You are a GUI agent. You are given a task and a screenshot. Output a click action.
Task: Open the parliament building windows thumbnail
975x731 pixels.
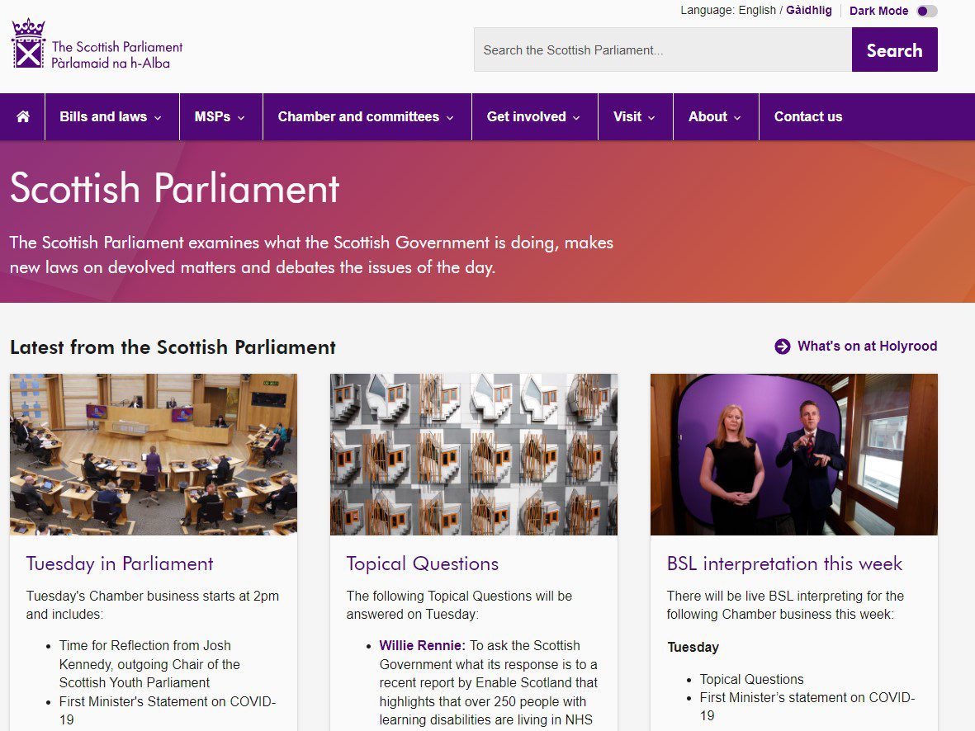click(x=474, y=455)
